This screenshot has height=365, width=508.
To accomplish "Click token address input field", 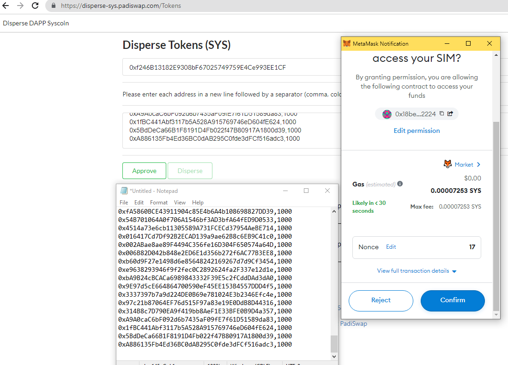I will (x=232, y=67).
